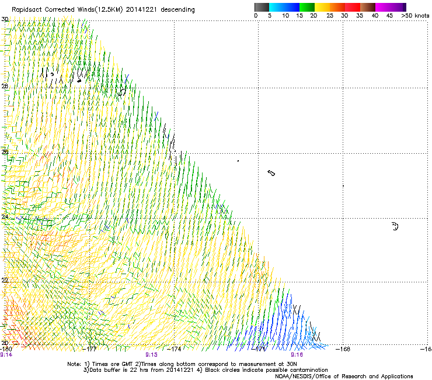Click the latitude label '28'
432x380 pixels.
point(5,86)
